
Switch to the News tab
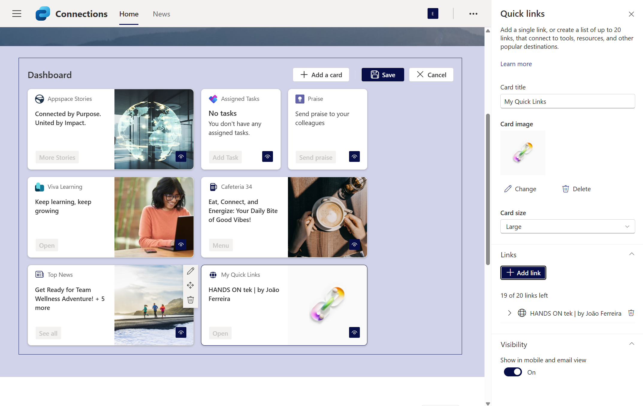(161, 14)
